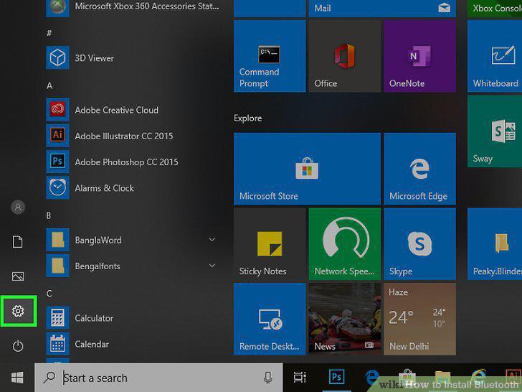The image size is (522, 392).
Task: Open the Office tile
Action: [345, 56]
